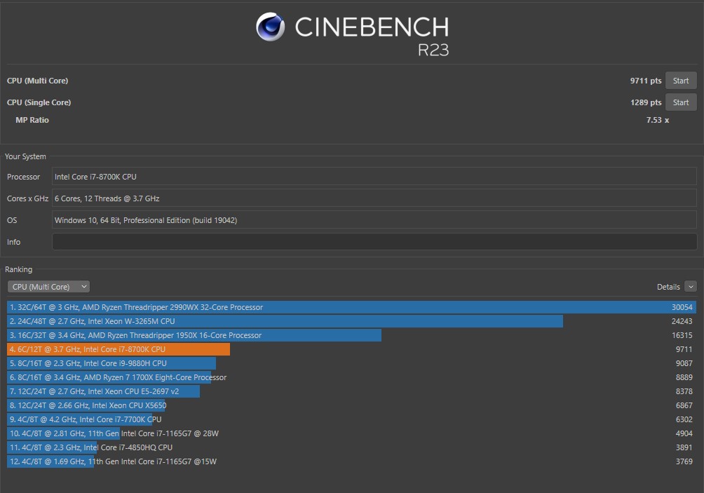The width and height of the screenshot is (704, 493).
Task: Click the MP Ratio label
Action: click(x=32, y=120)
